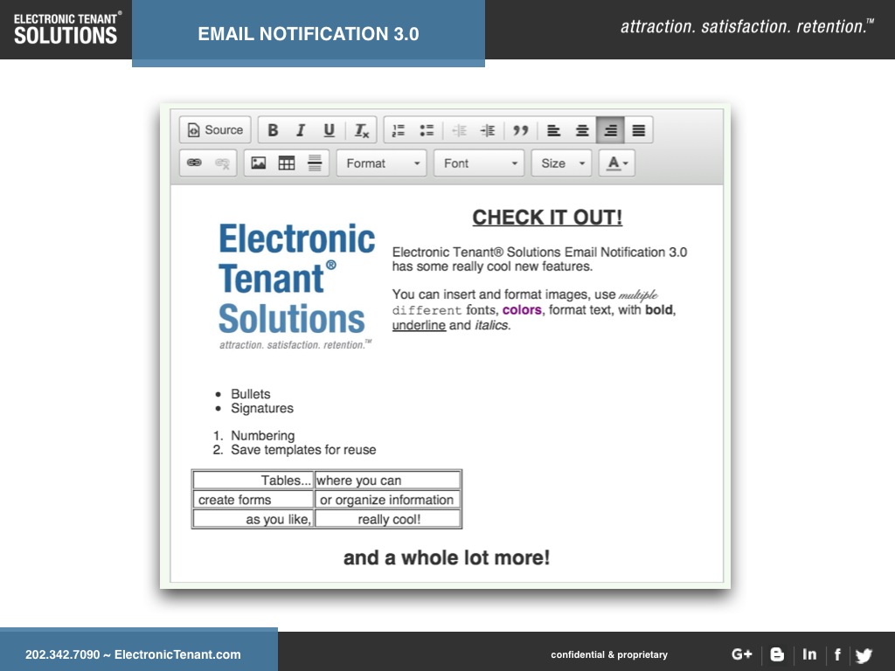
Task: Toggle italic formatting
Action: tap(301, 130)
